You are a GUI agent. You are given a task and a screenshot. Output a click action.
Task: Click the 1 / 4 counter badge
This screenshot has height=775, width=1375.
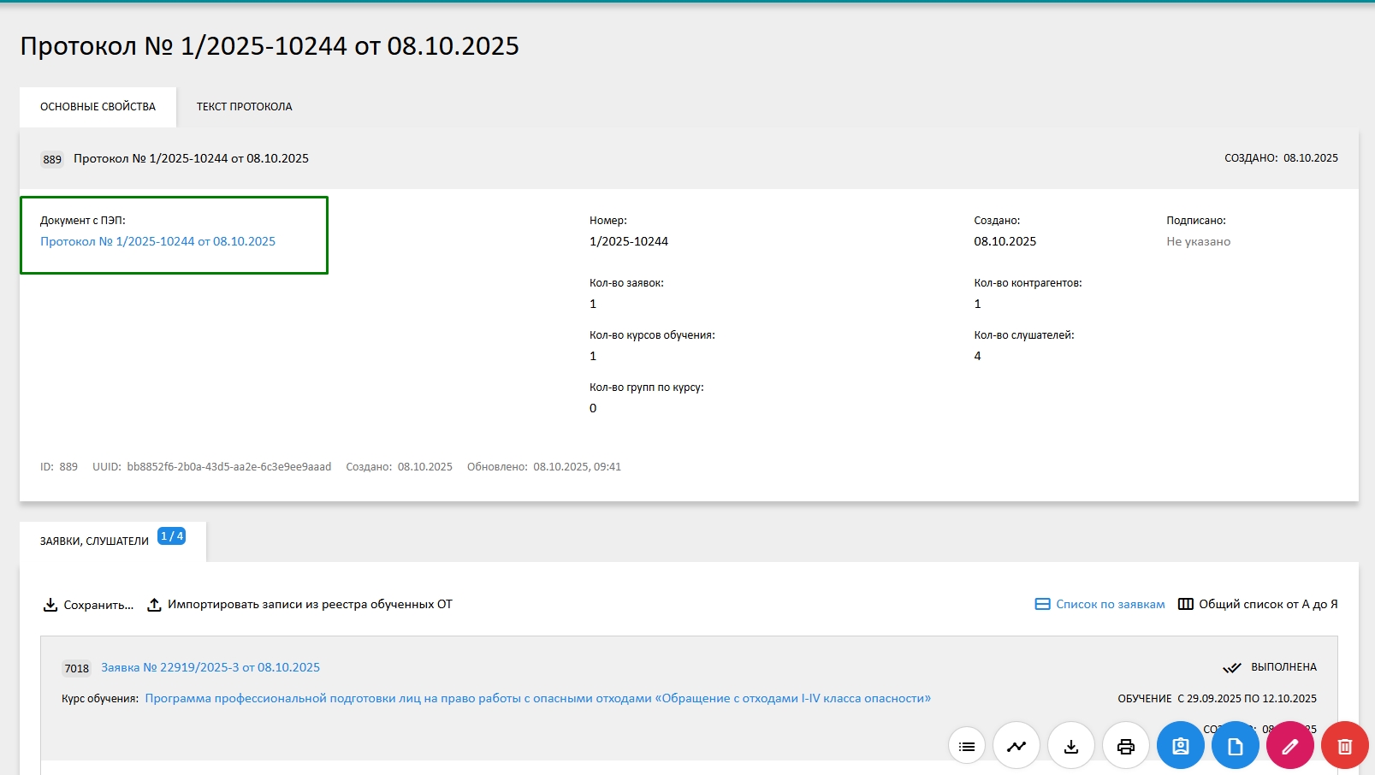tap(172, 536)
